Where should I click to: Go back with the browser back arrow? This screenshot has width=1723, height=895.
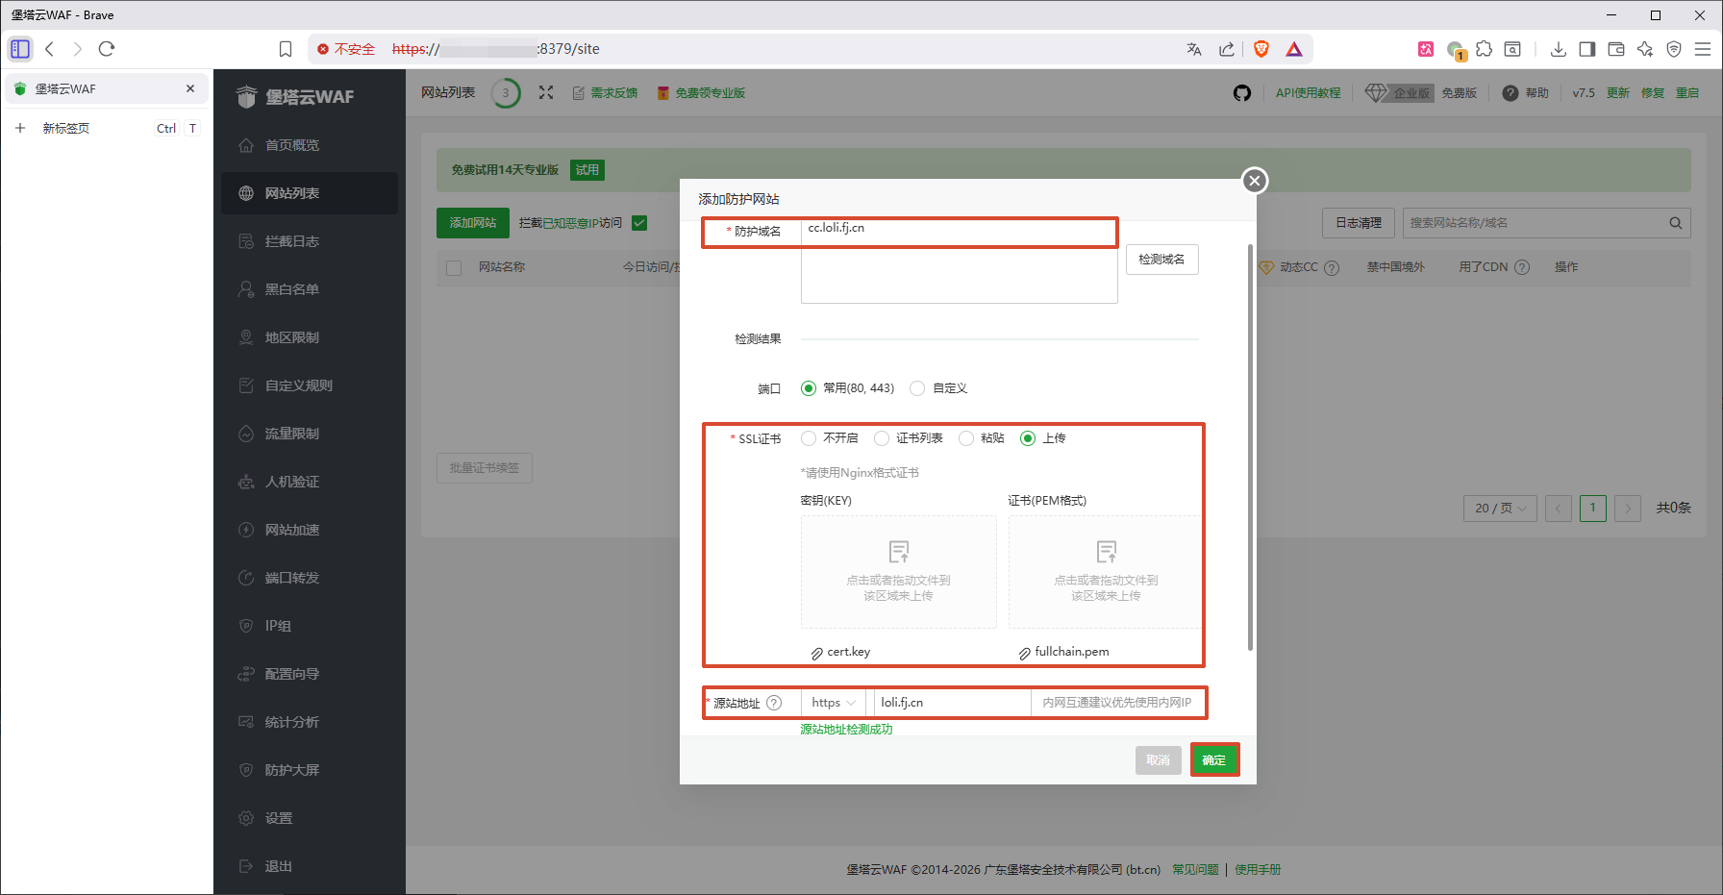tap(50, 49)
